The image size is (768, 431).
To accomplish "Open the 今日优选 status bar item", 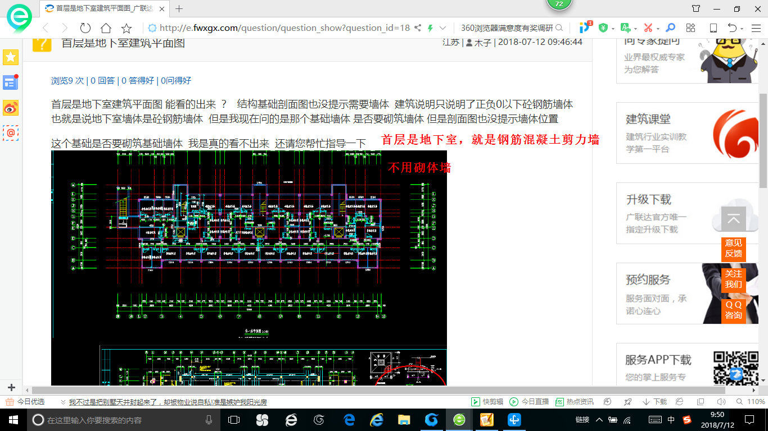I will click(25, 402).
